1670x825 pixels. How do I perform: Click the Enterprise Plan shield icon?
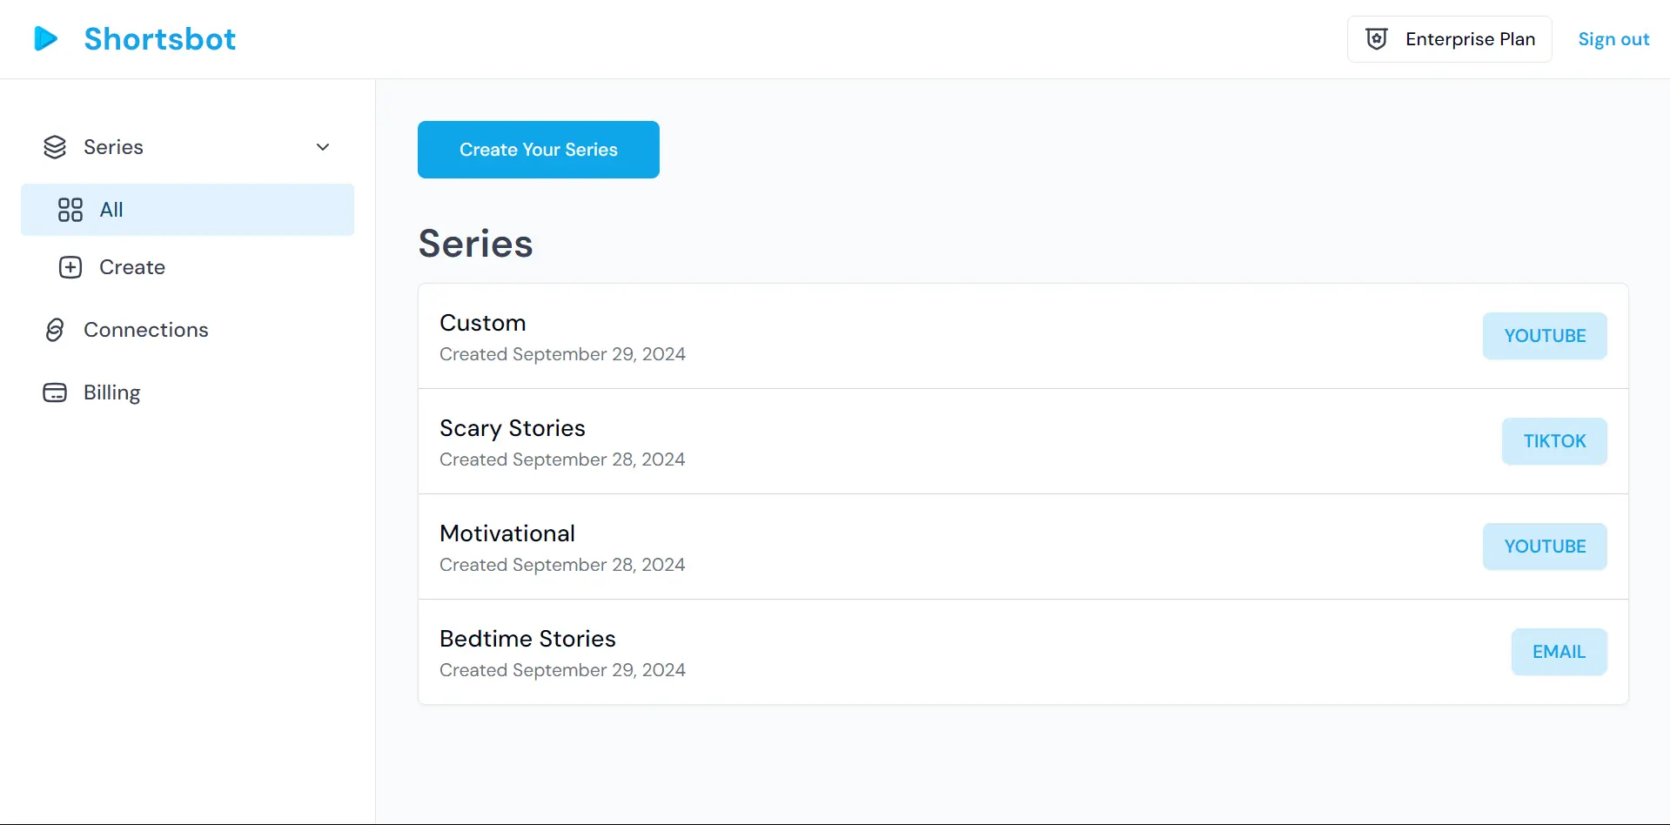[1377, 39]
